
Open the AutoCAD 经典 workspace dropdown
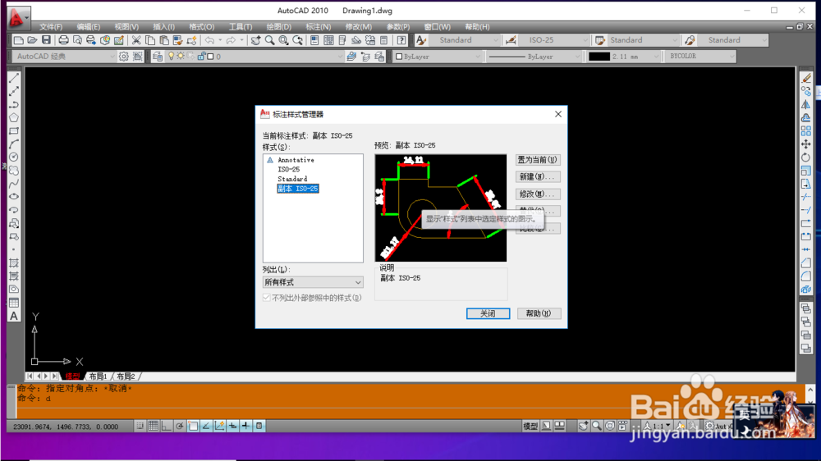[x=63, y=57]
